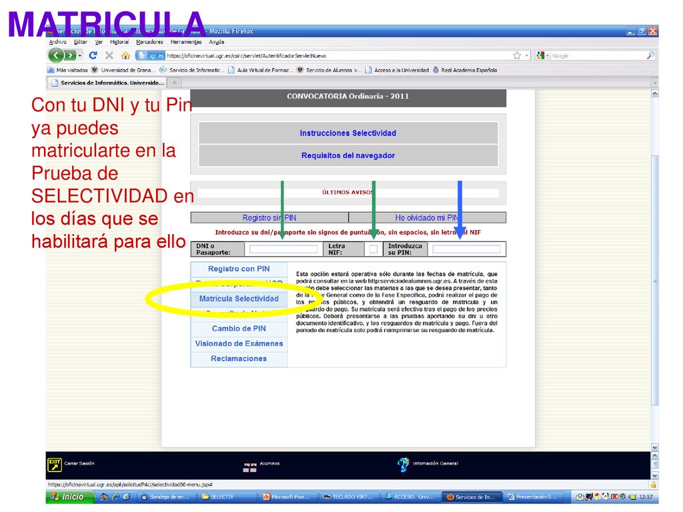Open the Marcadores menu

[149, 42]
